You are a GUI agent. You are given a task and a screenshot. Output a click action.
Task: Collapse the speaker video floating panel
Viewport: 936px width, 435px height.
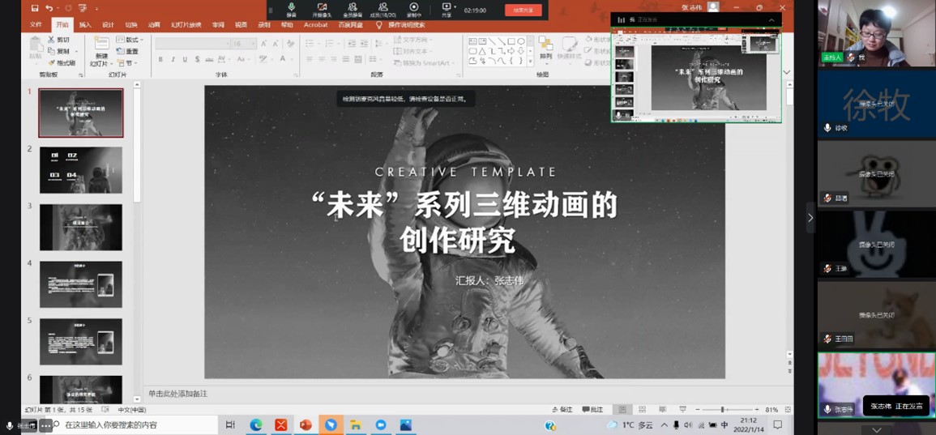(x=771, y=20)
